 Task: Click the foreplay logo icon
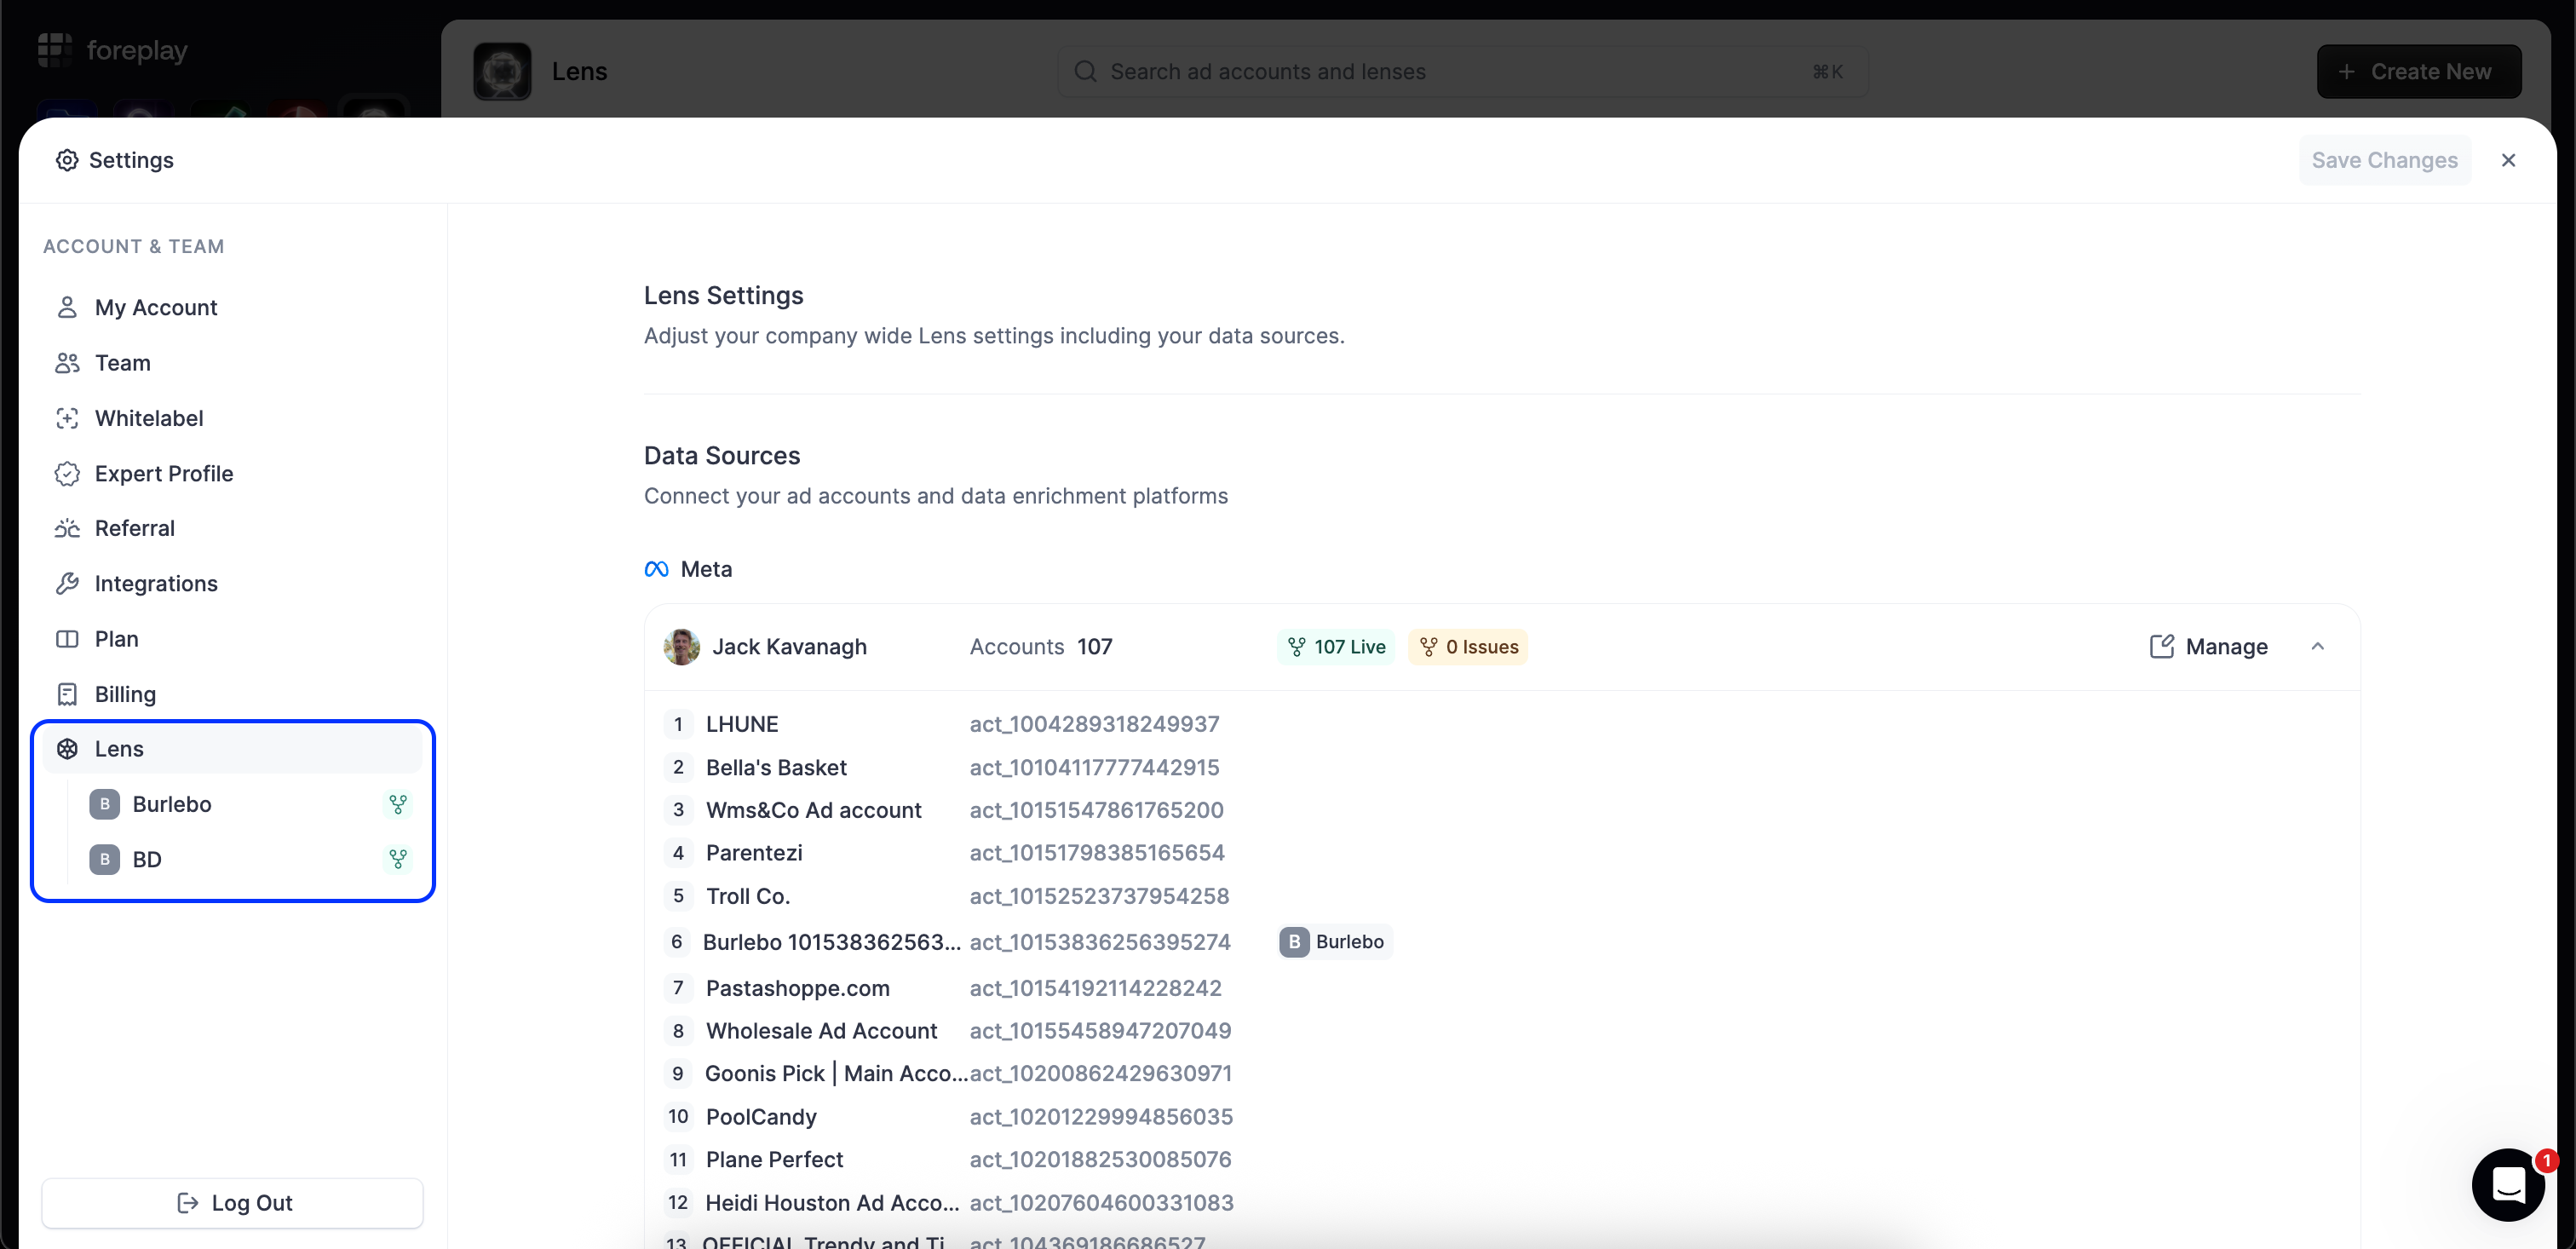54,50
